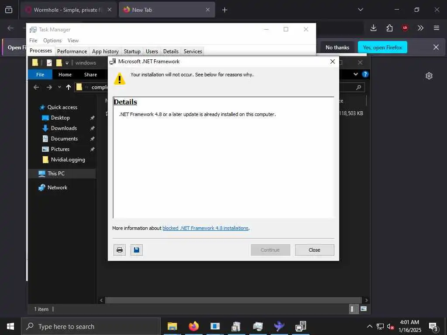Image resolution: width=447 pixels, height=335 pixels.
Task: Open the App history tab in Task Manager
Action: pyautogui.click(x=105, y=51)
